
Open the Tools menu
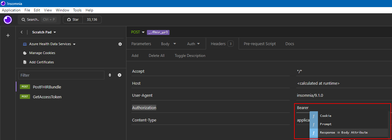[x=78, y=10]
